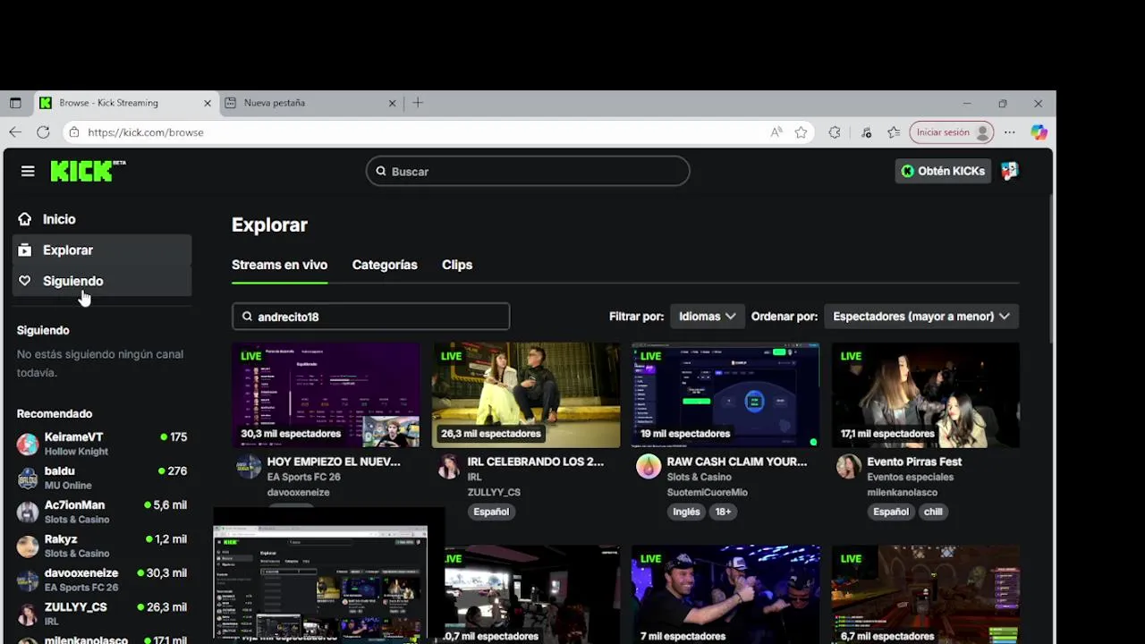Click baldu channel avatar
Image resolution: width=1145 pixels, height=644 pixels.
pos(28,478)
